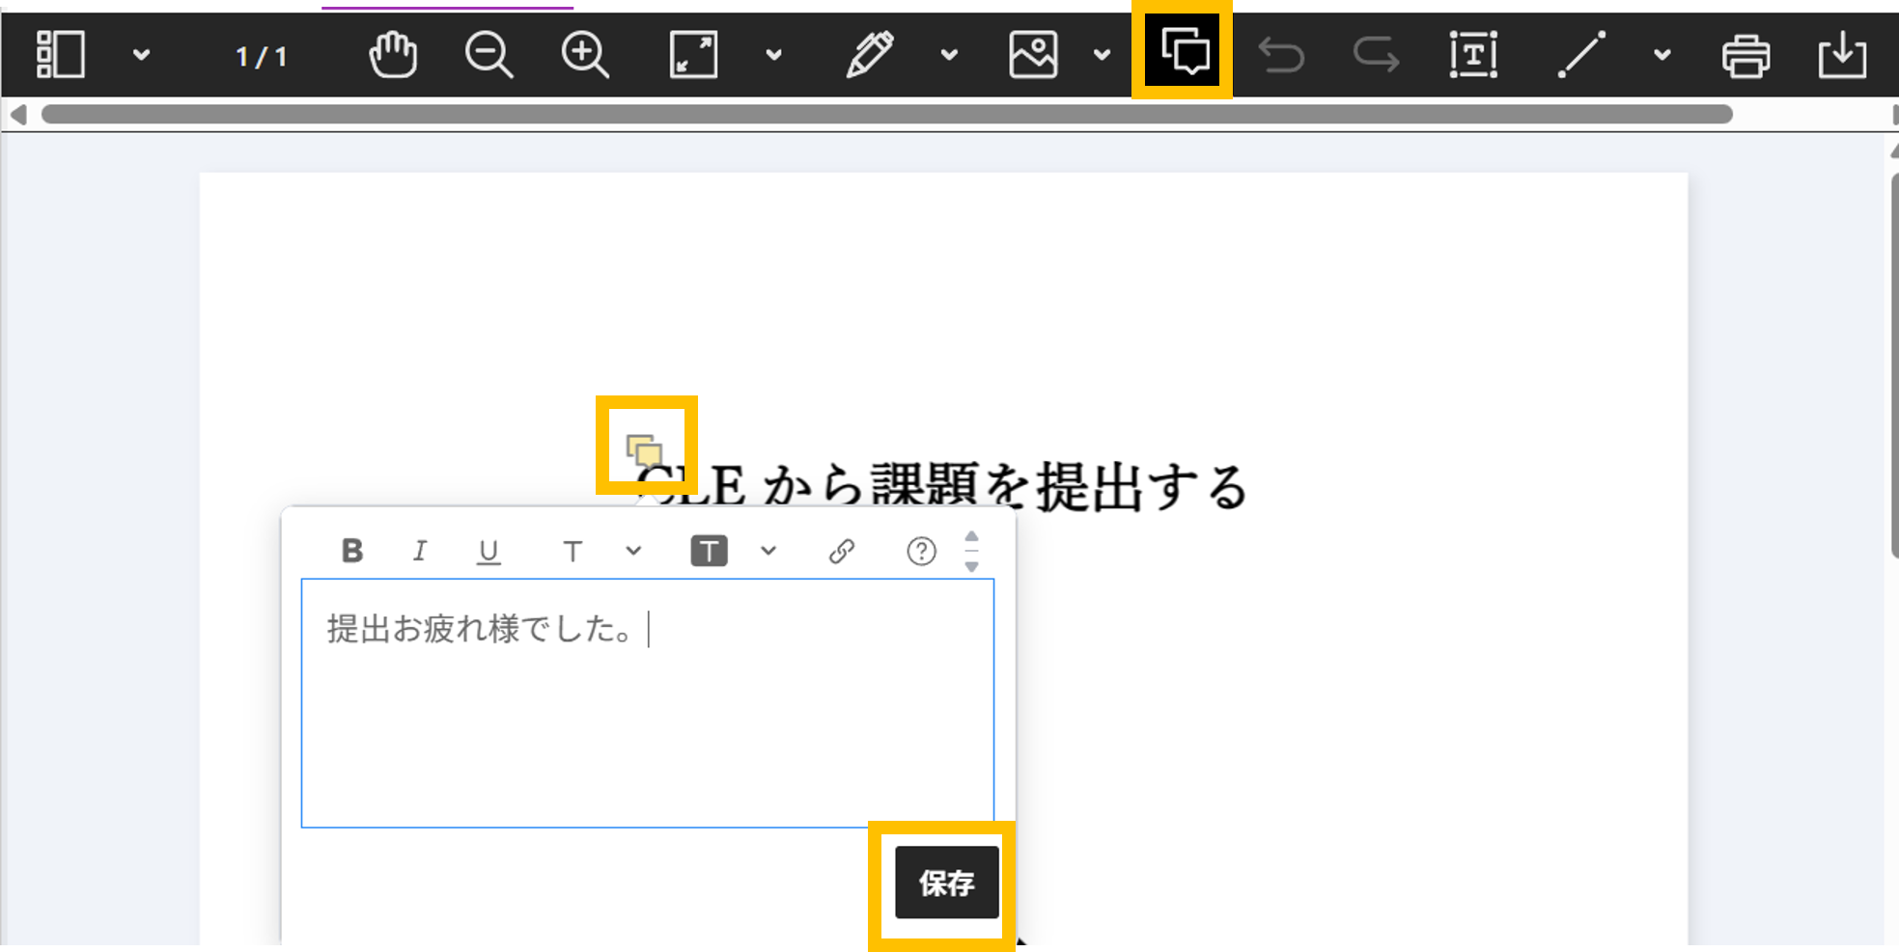Open the image tool dropdown arrow

pyautogui.click(x=1102, y=55)
